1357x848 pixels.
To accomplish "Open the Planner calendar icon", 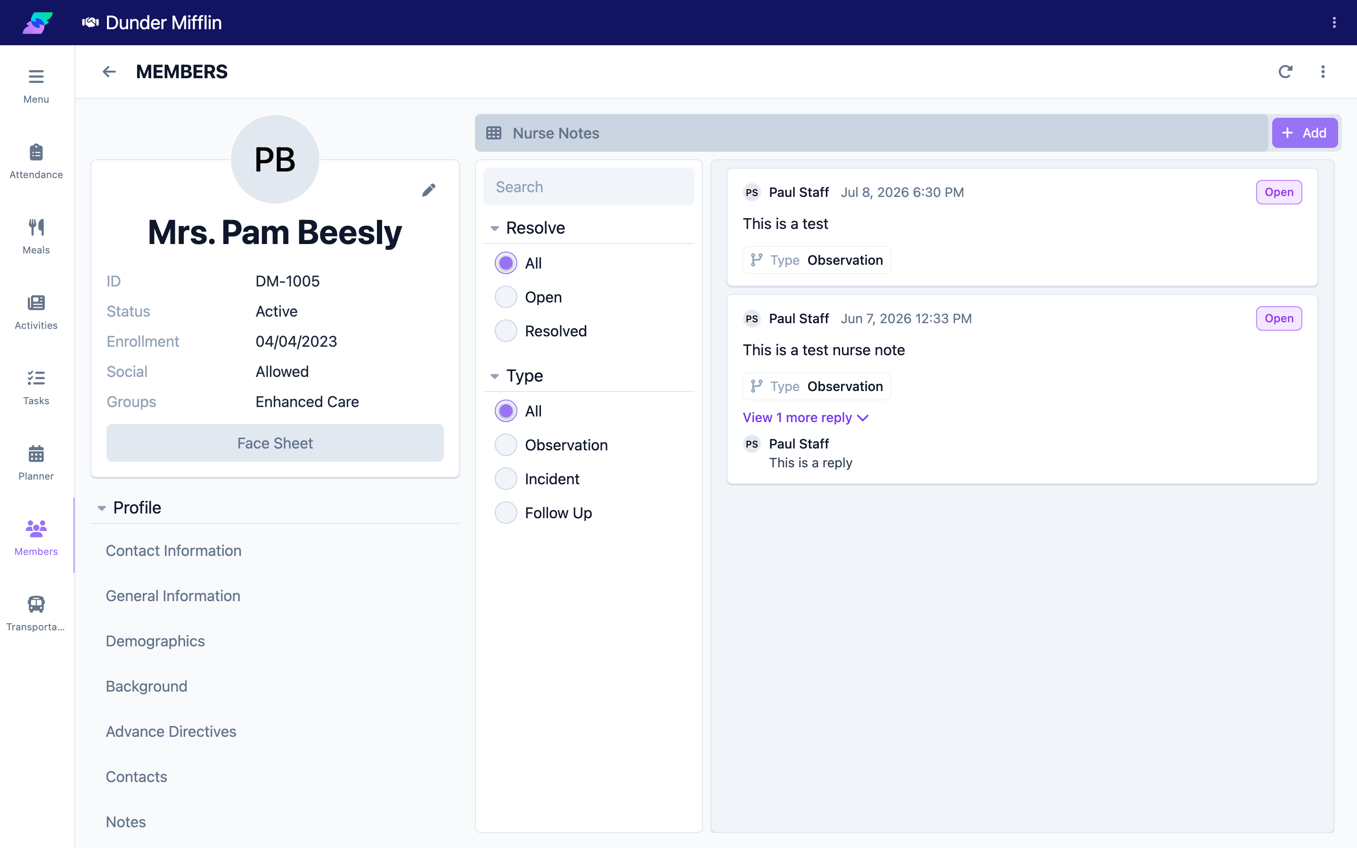I will (x=36, y=453).
